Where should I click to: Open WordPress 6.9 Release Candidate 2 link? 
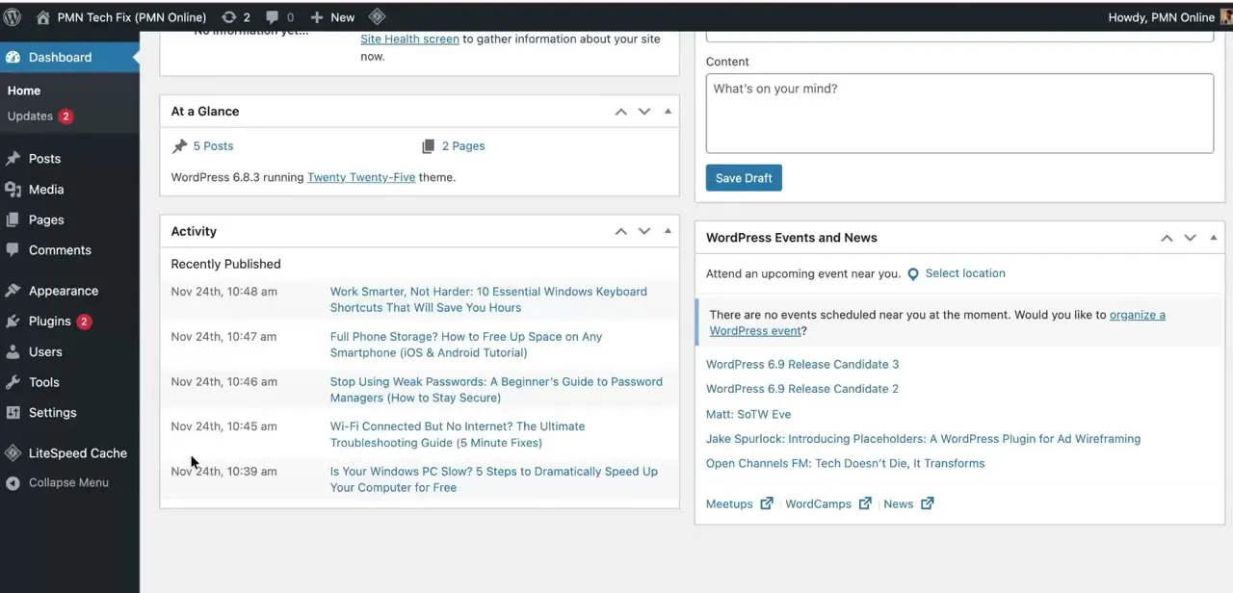(802, 389)
